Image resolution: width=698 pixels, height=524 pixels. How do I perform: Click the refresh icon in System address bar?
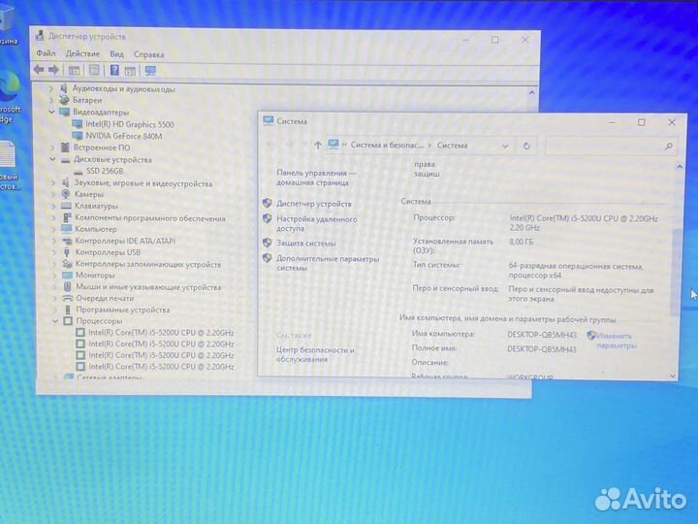[x=526, y=146]
